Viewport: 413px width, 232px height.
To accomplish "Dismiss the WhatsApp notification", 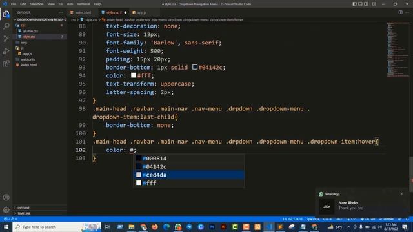I will click(x=401, y=194).
